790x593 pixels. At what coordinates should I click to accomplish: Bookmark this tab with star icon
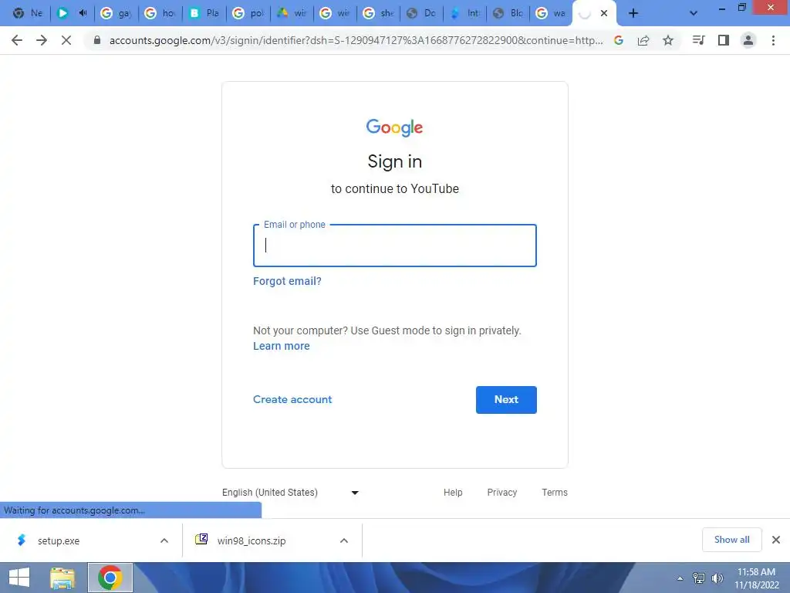click(x=668, y=40)
